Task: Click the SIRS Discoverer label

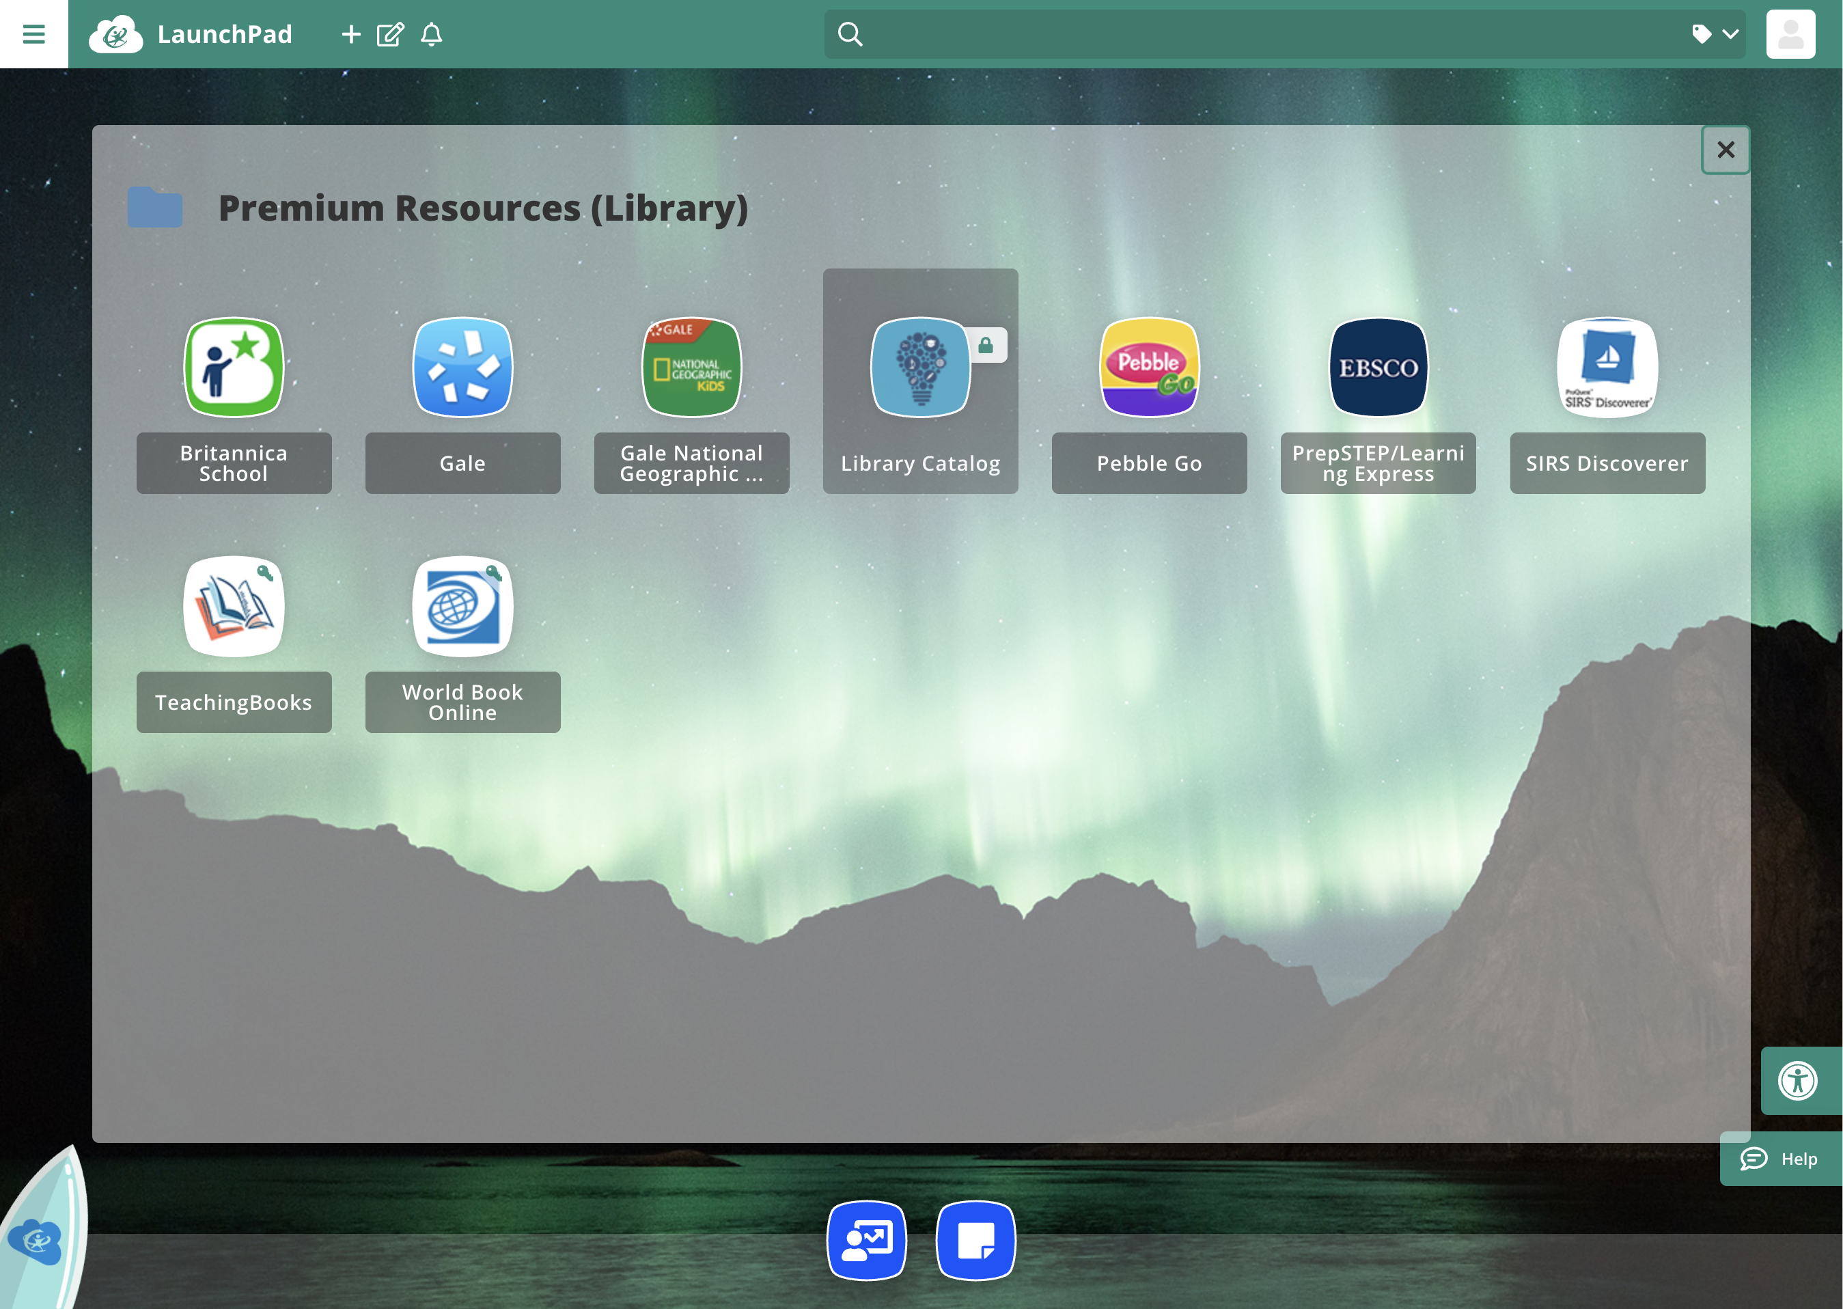Action: click(x=1607, y=463)
